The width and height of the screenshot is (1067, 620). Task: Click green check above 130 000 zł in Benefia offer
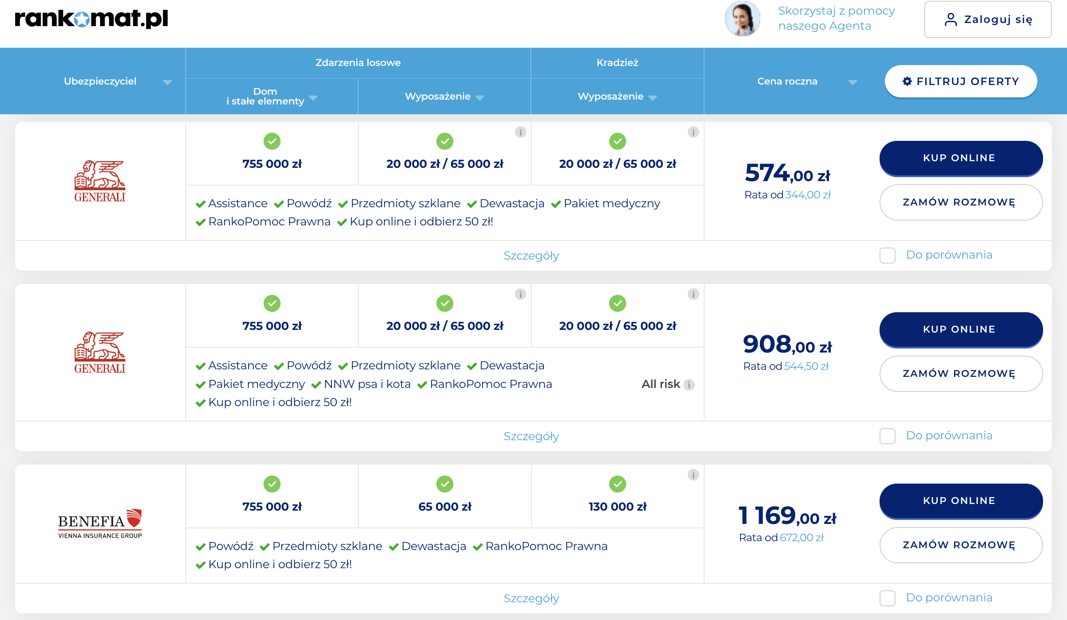(x=618, y=484)
